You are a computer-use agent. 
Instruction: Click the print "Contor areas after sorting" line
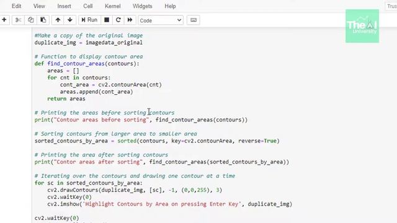(x=162, y=162)
